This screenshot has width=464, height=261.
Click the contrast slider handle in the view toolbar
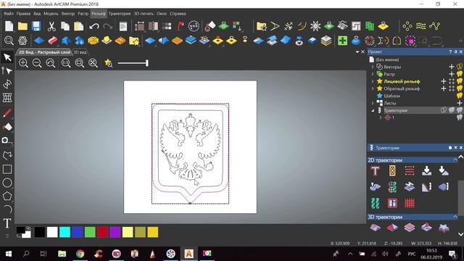[146, 63]
